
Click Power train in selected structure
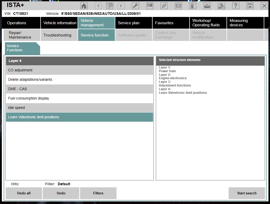pyautogui.click(x=167, y=71)
